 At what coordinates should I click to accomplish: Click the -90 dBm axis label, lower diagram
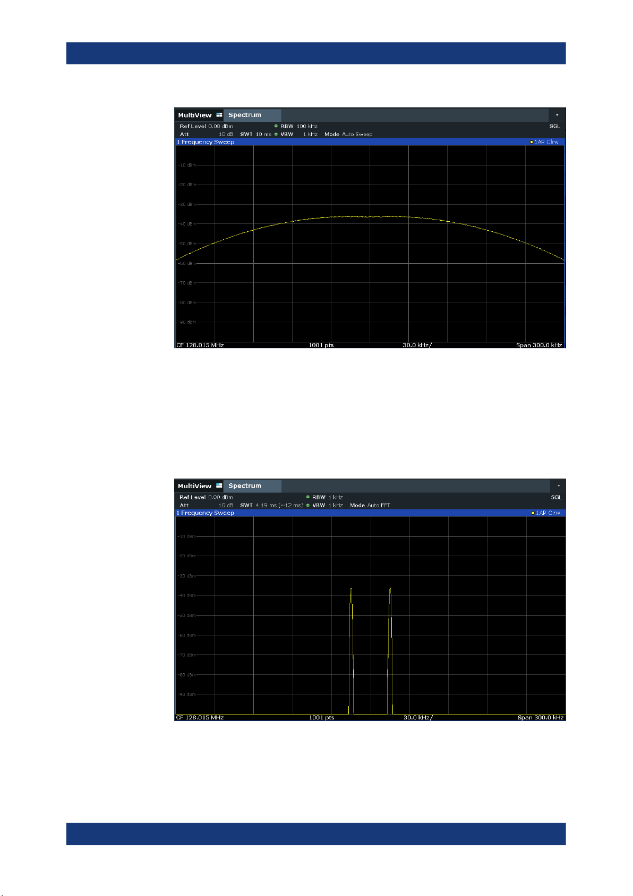[x=186, y=694]
